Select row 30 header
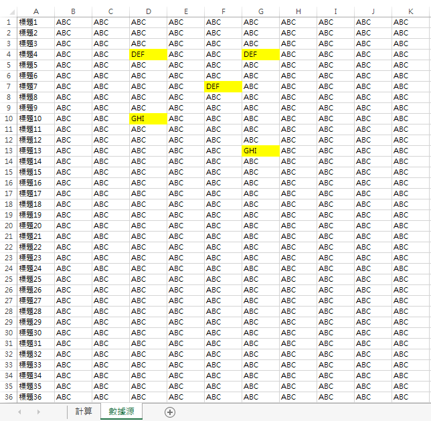The height and width of the screenshot is (421, 431). [9, 333]
